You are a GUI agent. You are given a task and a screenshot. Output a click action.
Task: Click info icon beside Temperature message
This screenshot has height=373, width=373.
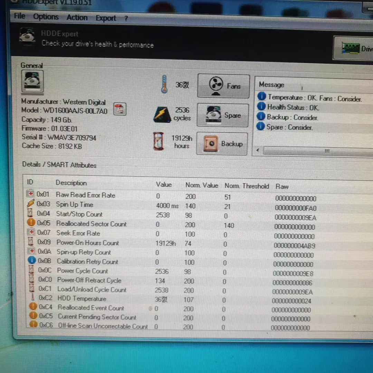(x=262, y=96)
